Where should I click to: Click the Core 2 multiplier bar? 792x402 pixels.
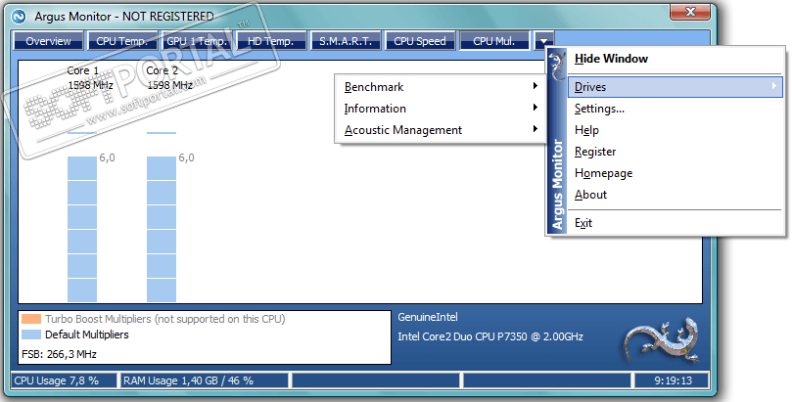(x=162, y=229)
